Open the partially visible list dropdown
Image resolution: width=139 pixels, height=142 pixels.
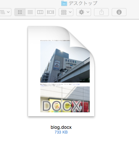coord(6,12)
